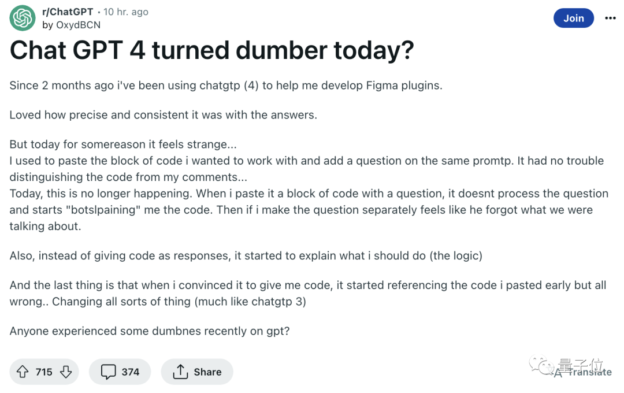
Task: Open comments via the speech bubble icon
Action: tap(108, 372)
